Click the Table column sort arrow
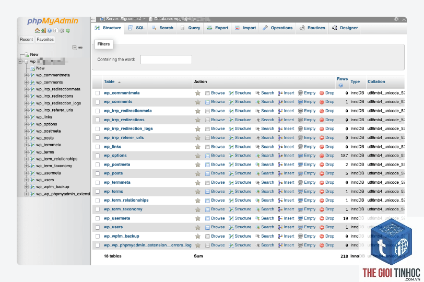This screenshot has width=424, height=282. tap(119, 82)
